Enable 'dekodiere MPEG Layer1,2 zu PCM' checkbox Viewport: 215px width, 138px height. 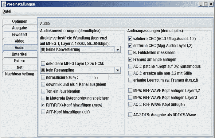coord(43,63)
